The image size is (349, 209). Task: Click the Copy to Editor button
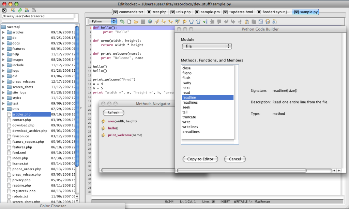click(200, 159)
